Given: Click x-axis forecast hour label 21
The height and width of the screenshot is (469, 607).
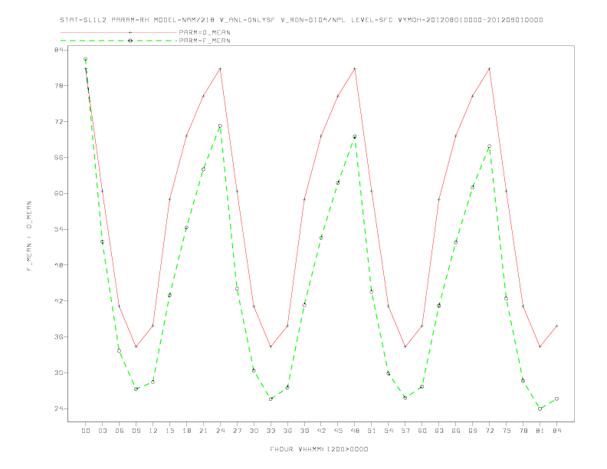Looking at the screenshot, I should 203,431.
